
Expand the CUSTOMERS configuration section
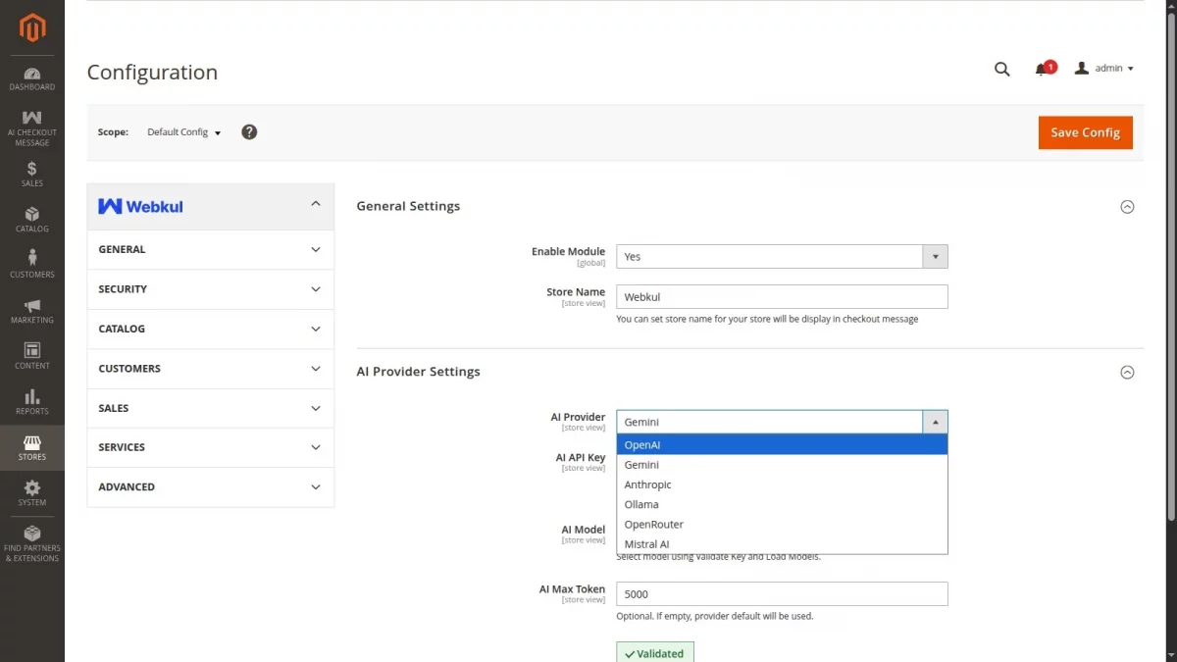[x=211, y=369]
